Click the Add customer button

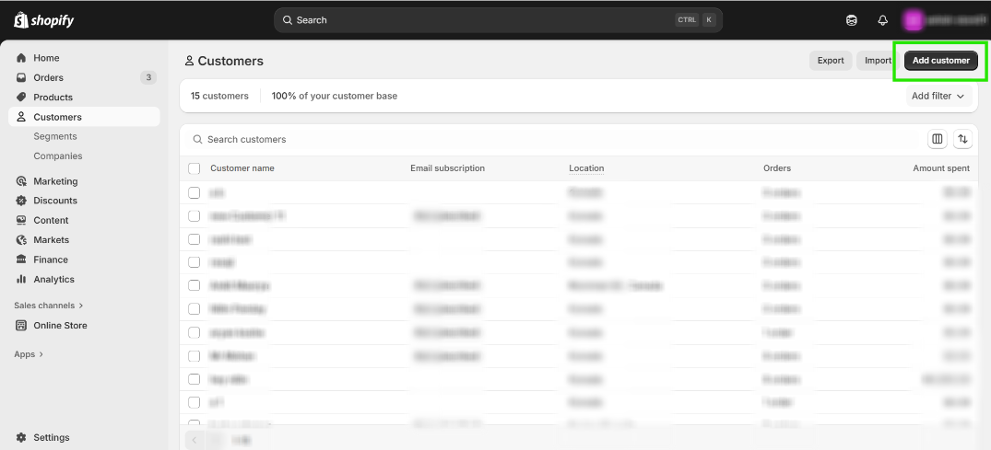pyautogui.click(x=940, y=61)
